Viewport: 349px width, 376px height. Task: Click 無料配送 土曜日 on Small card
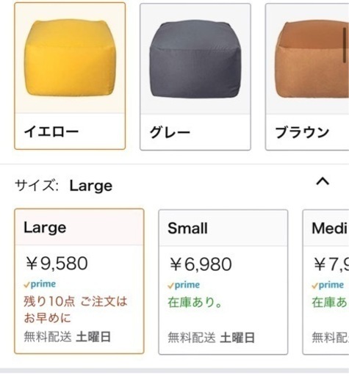212,338
